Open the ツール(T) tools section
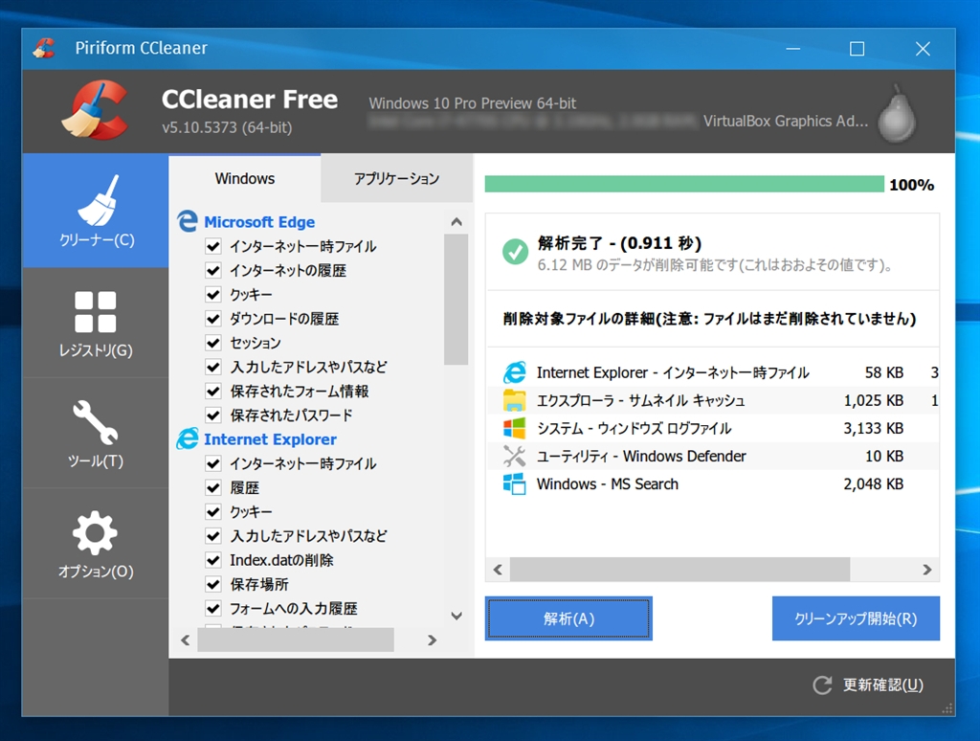 (x=96, y=434)
